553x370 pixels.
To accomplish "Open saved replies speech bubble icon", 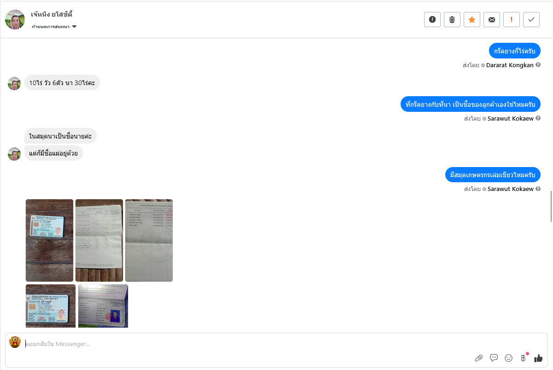I will [x=494, y=358].
